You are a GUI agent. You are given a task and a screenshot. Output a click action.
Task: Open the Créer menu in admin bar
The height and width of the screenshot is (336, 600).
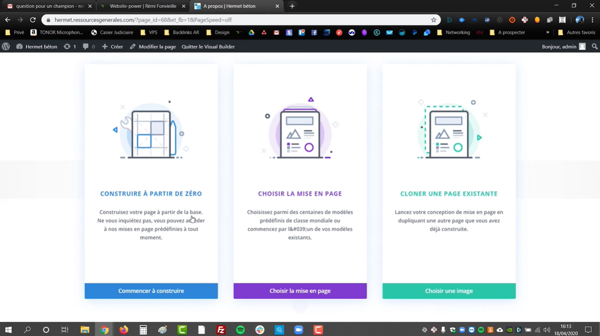click(113, 47)
